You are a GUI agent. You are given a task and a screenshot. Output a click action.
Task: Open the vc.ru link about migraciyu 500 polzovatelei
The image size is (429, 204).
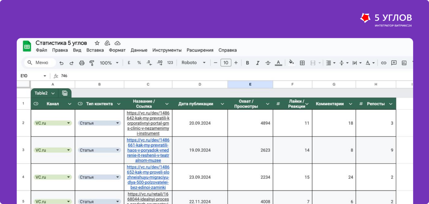click(148, 177)
